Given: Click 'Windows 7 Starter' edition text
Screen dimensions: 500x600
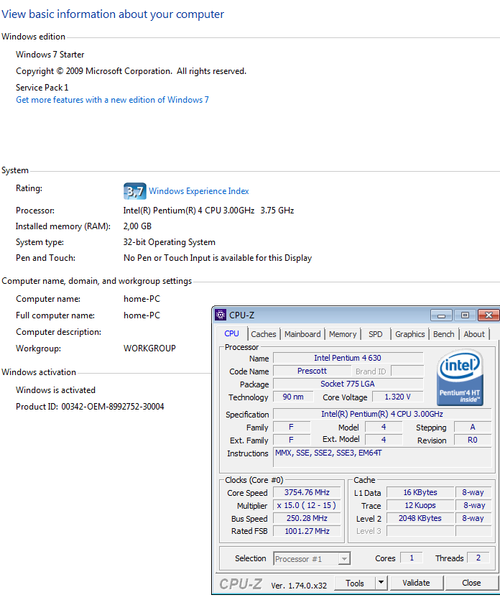Looking at the screenshot, I should [50, 55].
